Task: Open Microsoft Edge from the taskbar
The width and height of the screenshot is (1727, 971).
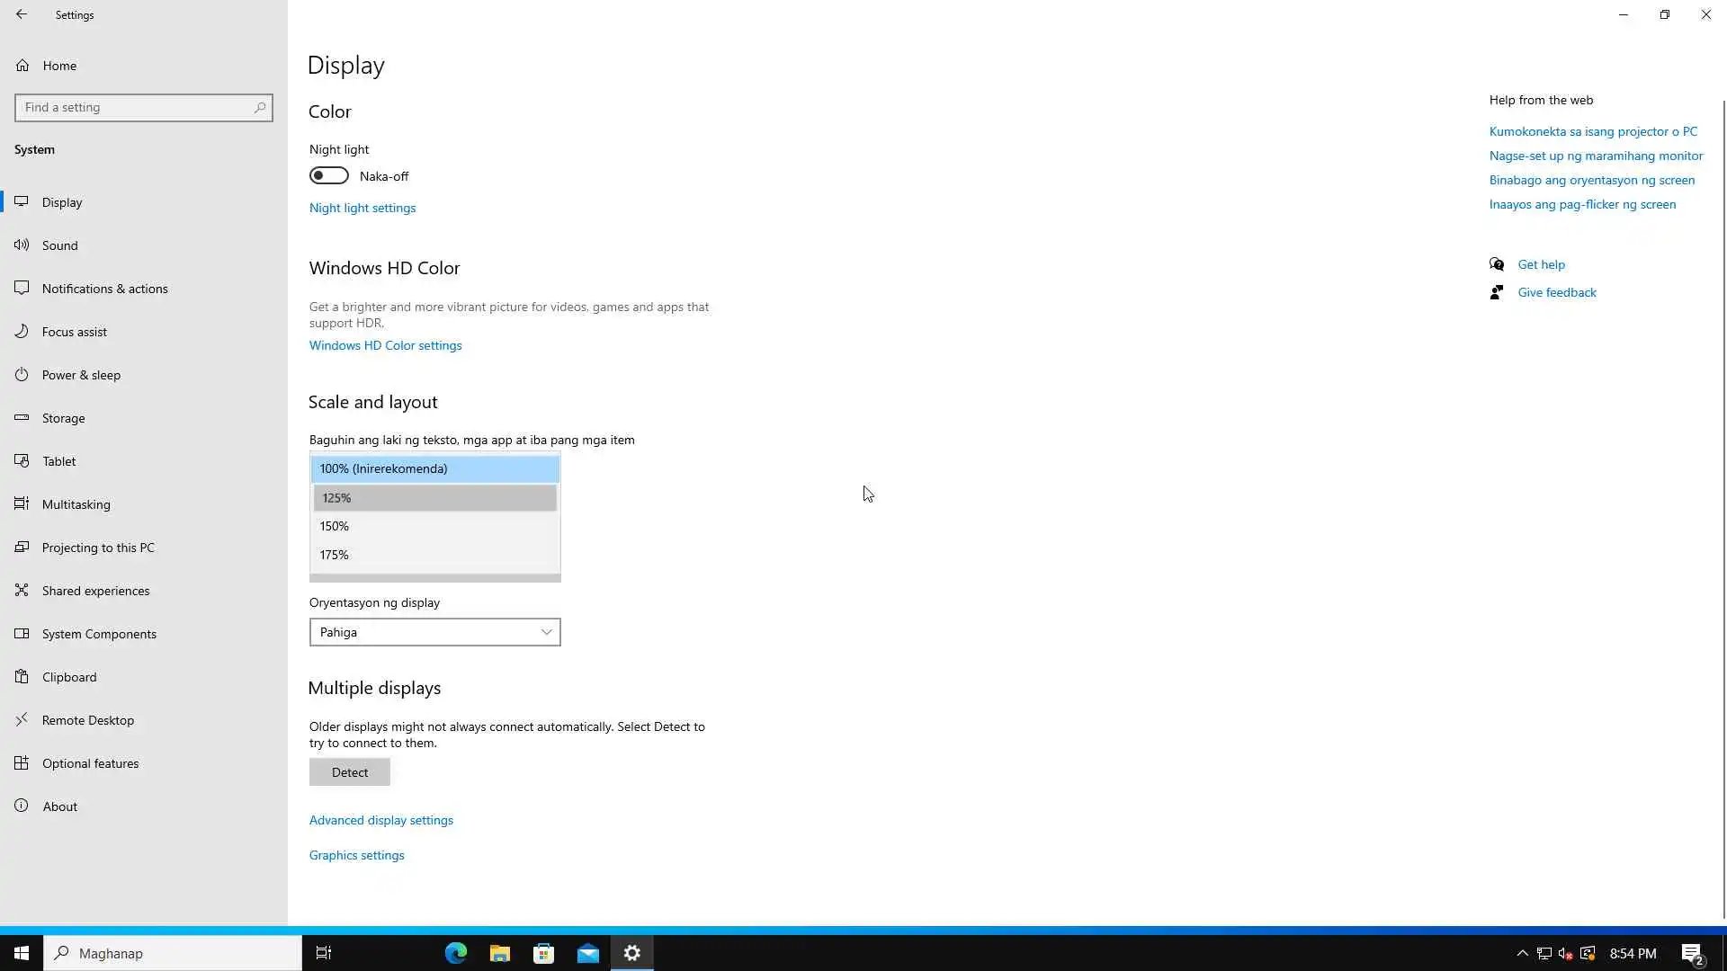Action: (x=456, y=953)
